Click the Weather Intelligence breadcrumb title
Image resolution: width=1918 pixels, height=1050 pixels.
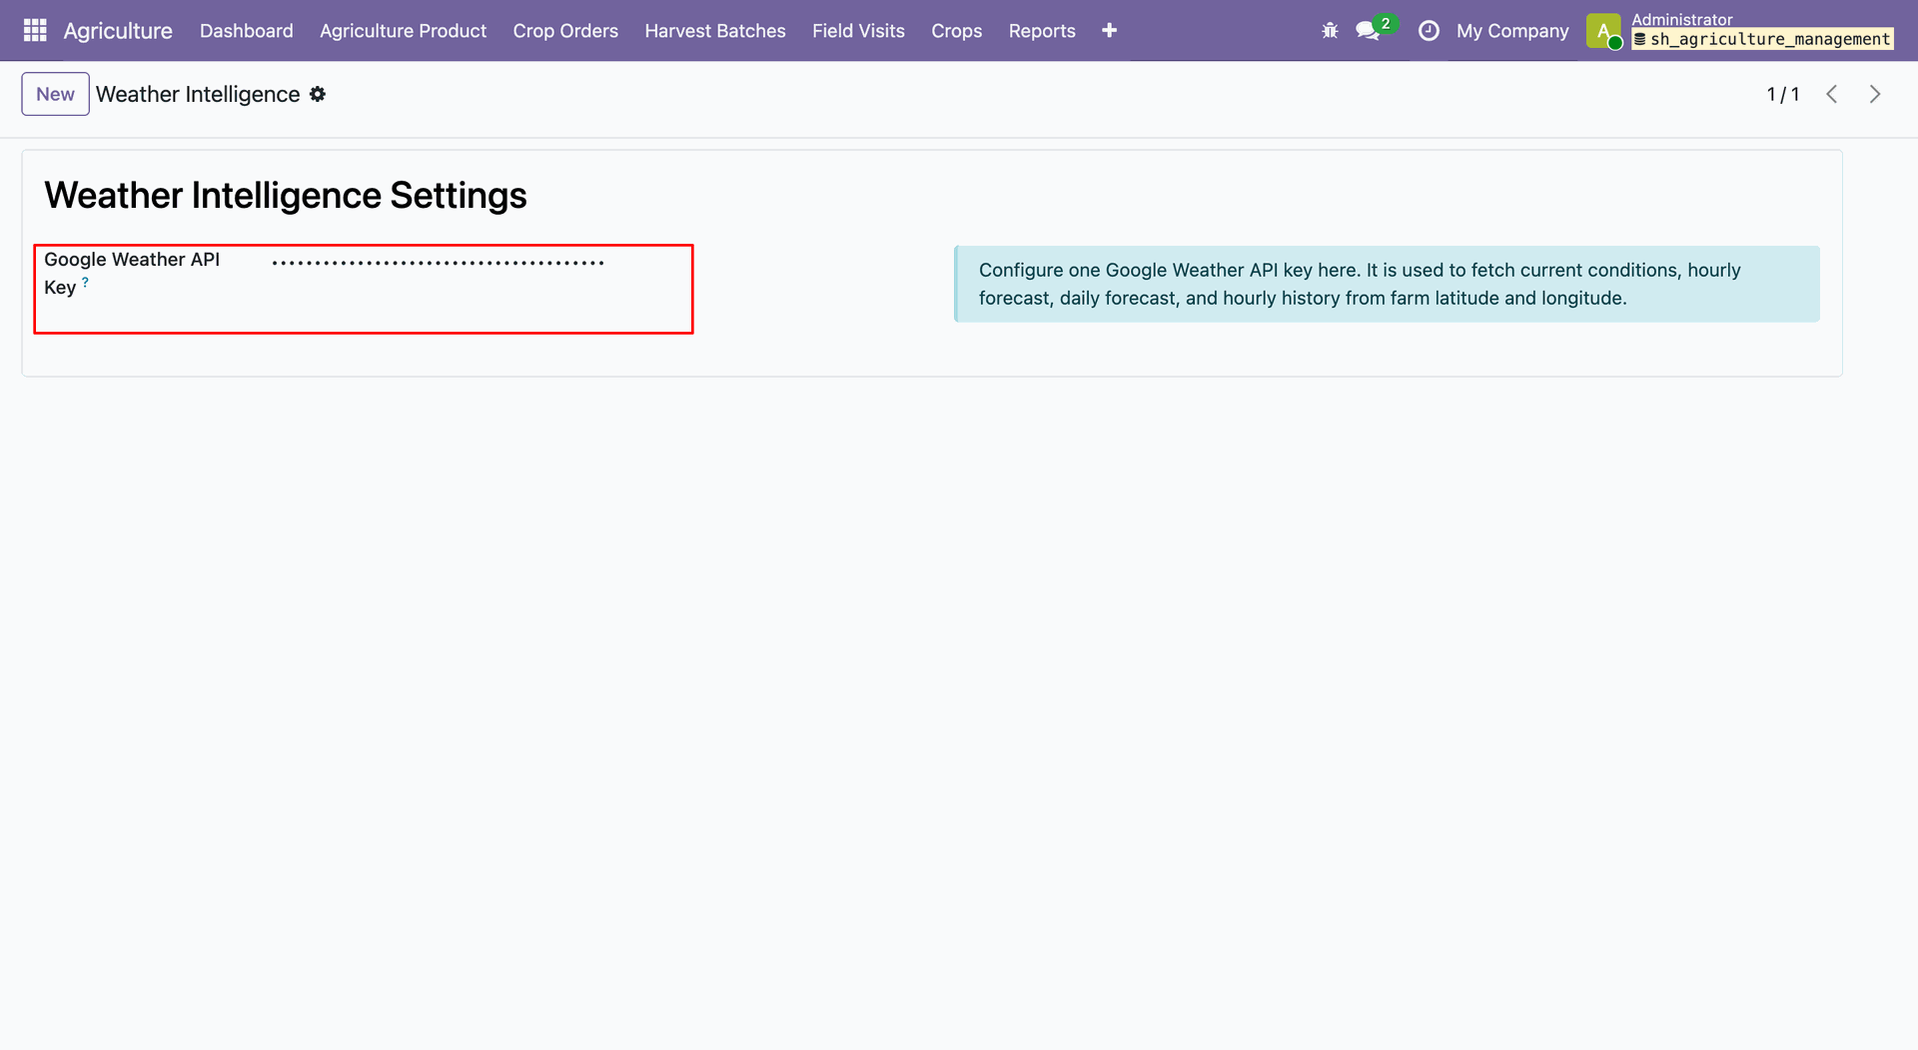point(198,94)
